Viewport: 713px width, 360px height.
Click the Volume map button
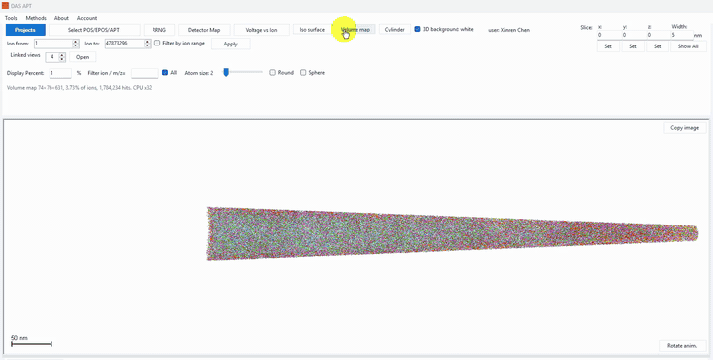tap(356, 30)
